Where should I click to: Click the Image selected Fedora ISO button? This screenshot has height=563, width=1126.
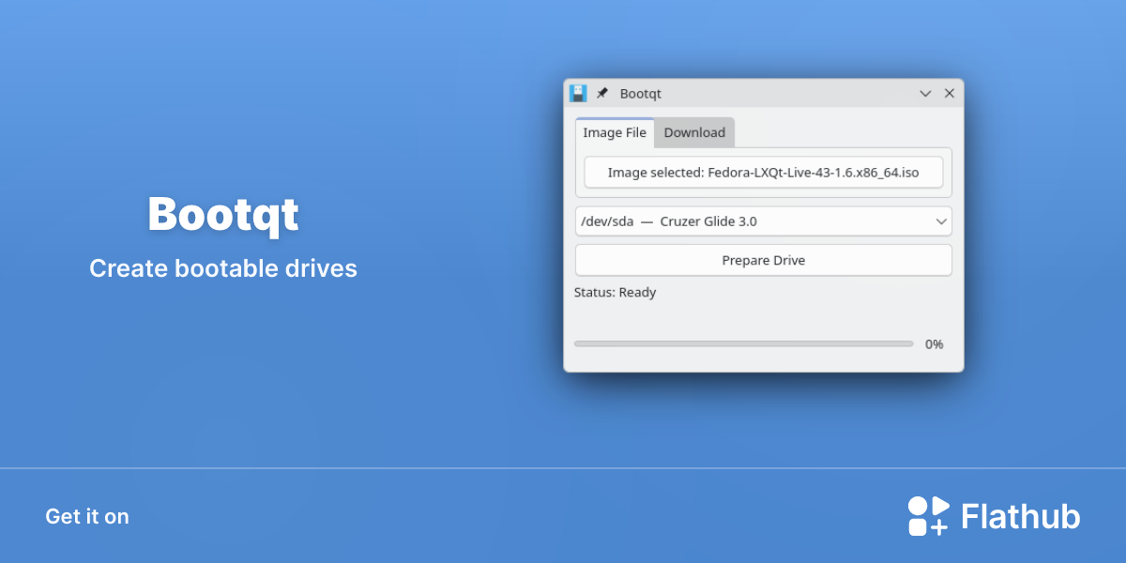[x=763, y=173]
